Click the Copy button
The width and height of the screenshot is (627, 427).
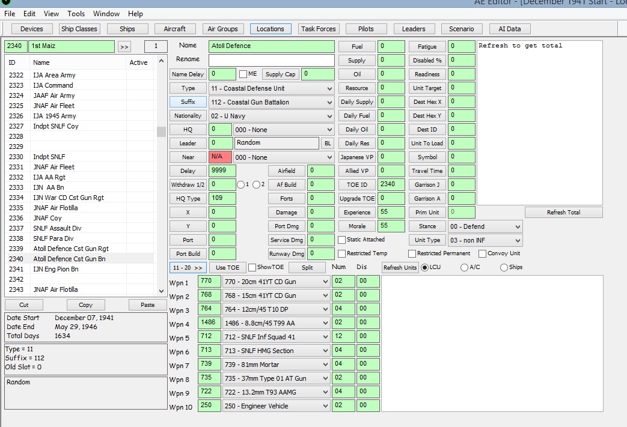(x=85, y=304)
